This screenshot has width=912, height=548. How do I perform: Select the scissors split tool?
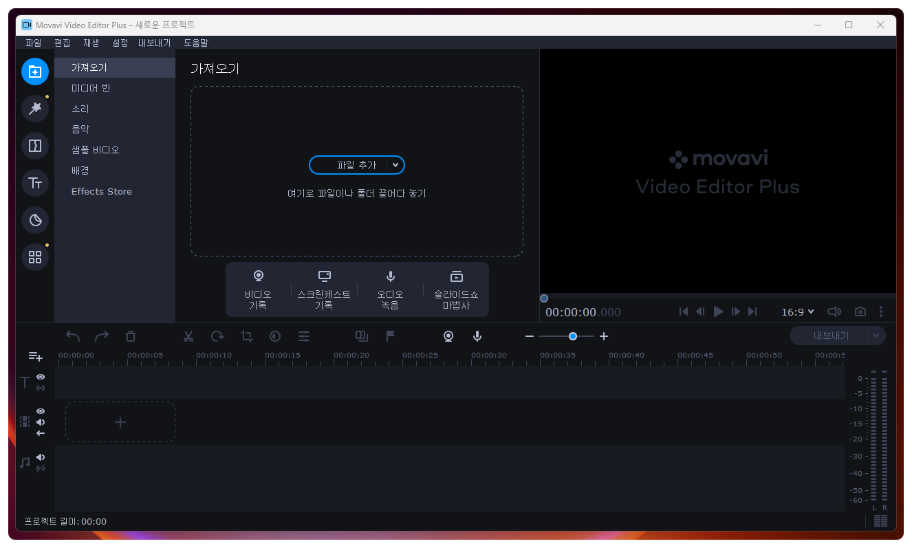pos(188,336)
